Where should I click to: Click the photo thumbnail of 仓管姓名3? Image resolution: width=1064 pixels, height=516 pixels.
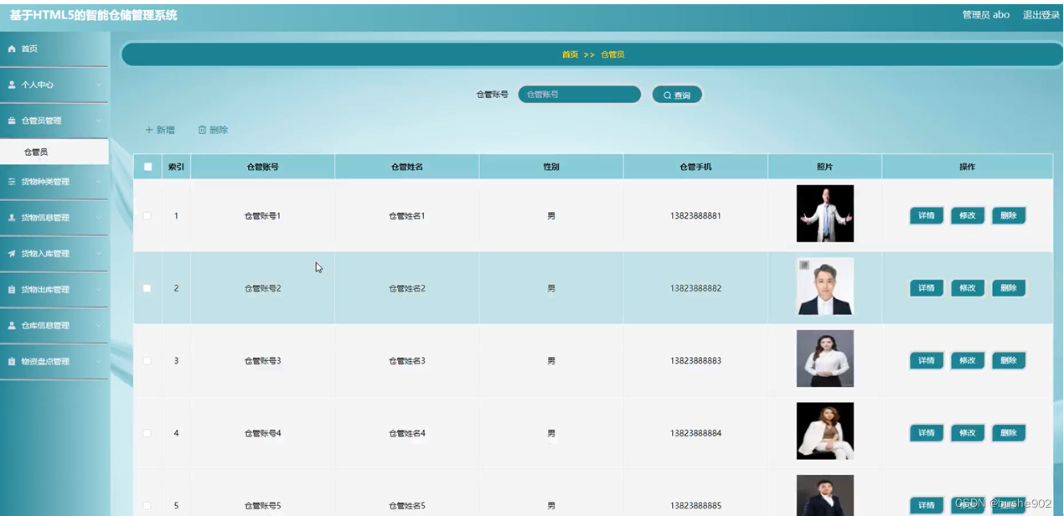(x=825, y=359)
